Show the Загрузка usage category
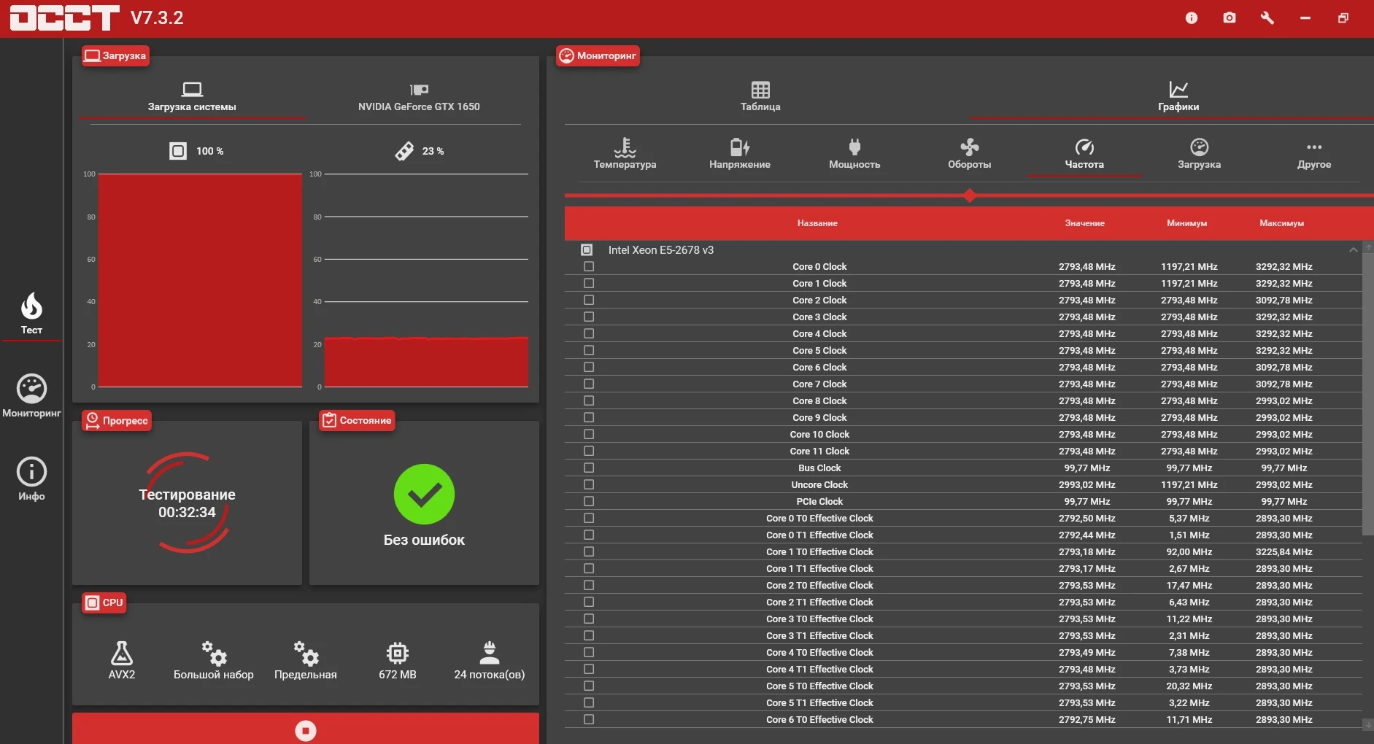Viewport: 1374px width, 744px height. (x=1200, y=154)
